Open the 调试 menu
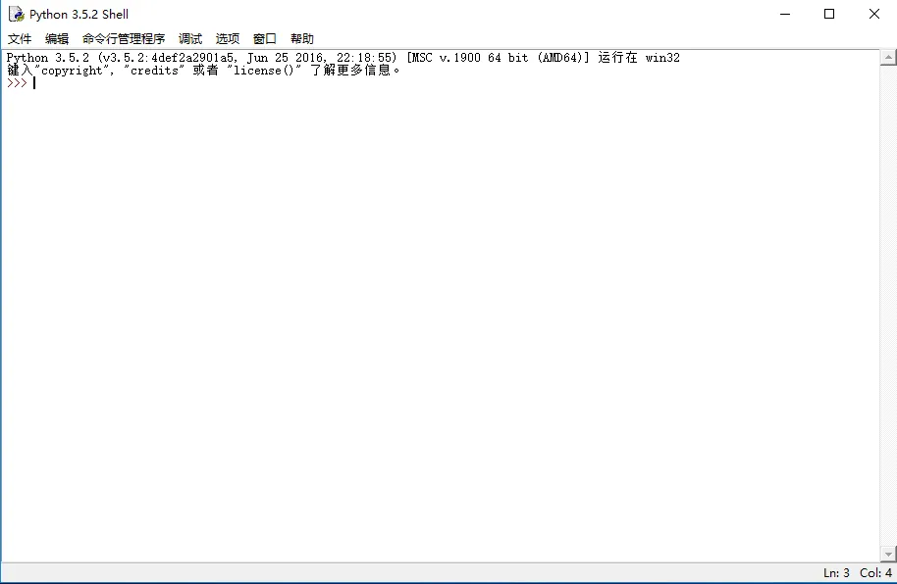This screenshot has width=897, height=584. click(190, 39)
